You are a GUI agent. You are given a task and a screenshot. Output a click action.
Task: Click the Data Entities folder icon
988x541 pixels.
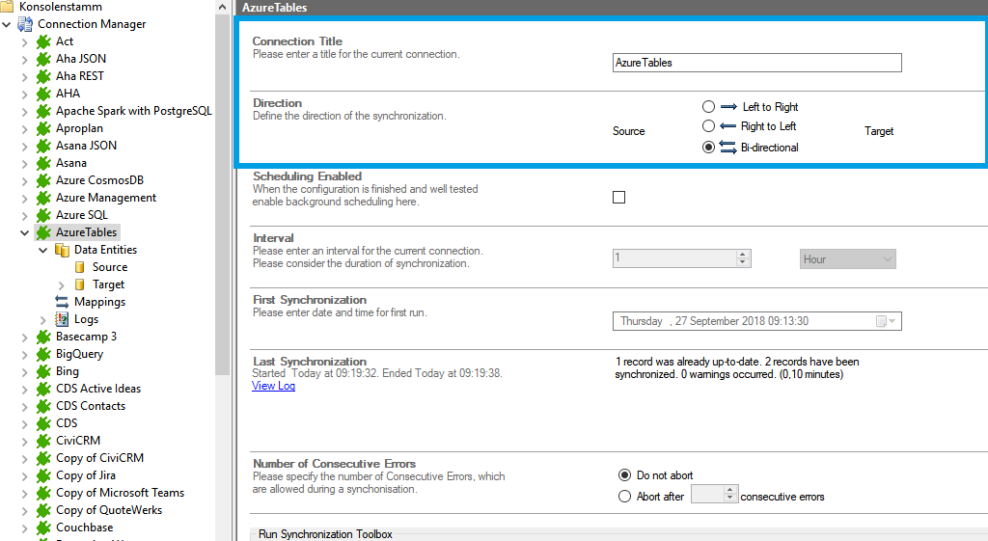coord(62,250)
